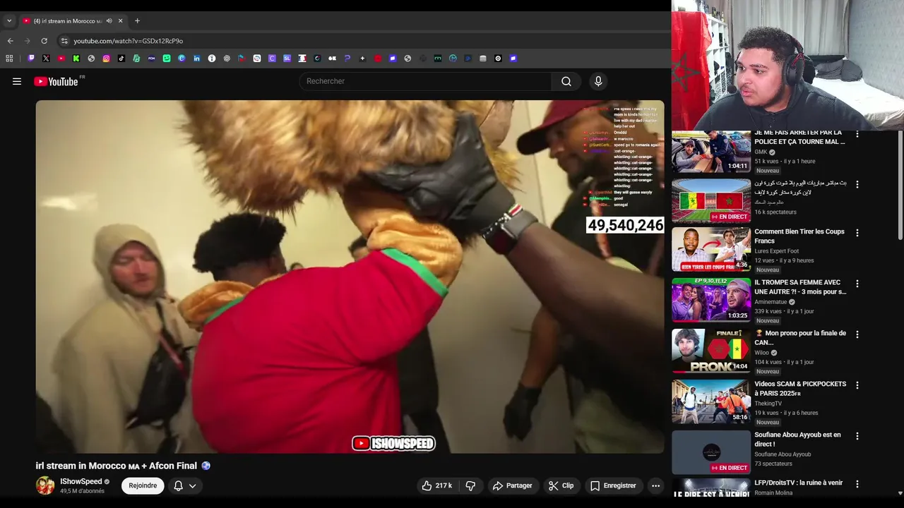The width and height of the screenshot is (904, 508).
Task: Click the 'Aminematue' channel name
Action: click(771, 302)
